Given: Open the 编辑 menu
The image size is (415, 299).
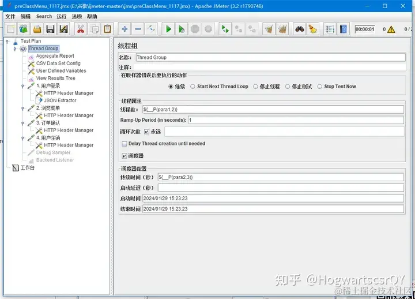Looking at the screenshot, I should (26, 16).
